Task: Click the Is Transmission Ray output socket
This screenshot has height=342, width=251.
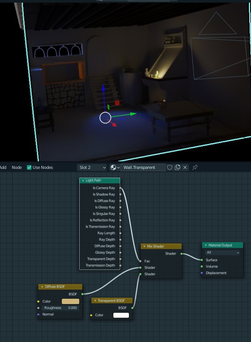Action: [x=120, y=227]
